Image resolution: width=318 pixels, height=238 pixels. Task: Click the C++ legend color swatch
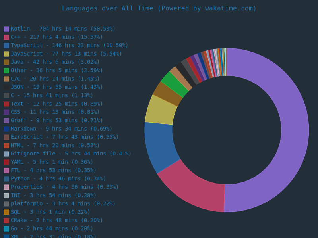6,37
